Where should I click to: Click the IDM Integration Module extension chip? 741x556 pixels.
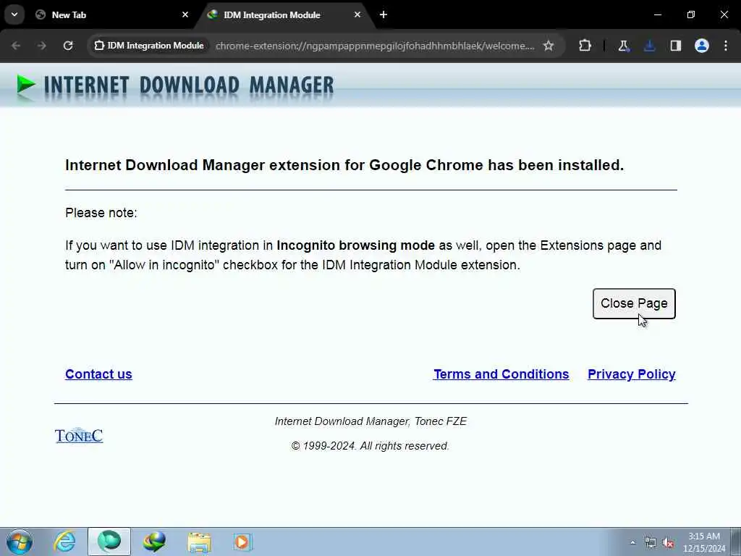149,46
